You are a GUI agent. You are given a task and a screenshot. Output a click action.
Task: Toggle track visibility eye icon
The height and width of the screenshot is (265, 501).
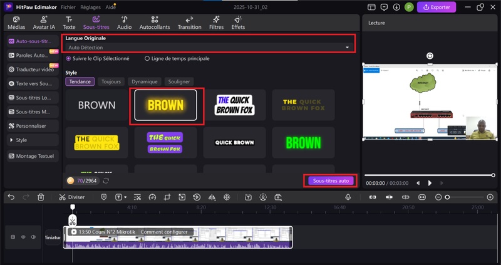[x=23, y=237]
